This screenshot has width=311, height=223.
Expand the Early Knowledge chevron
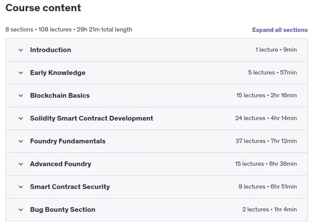[x=21, y=73]
